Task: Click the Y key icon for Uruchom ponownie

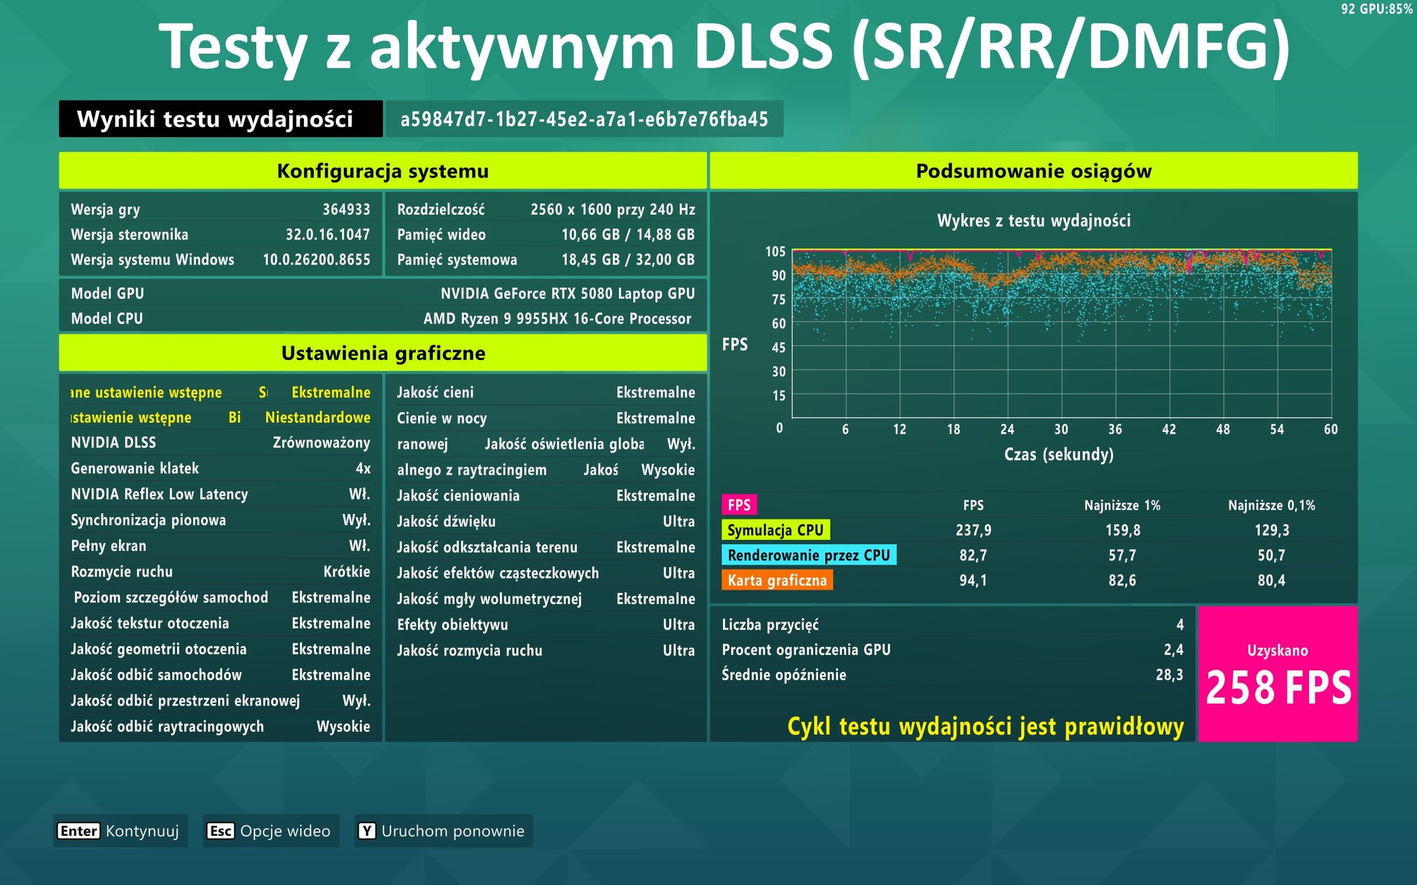Action: tap(367, 831)
